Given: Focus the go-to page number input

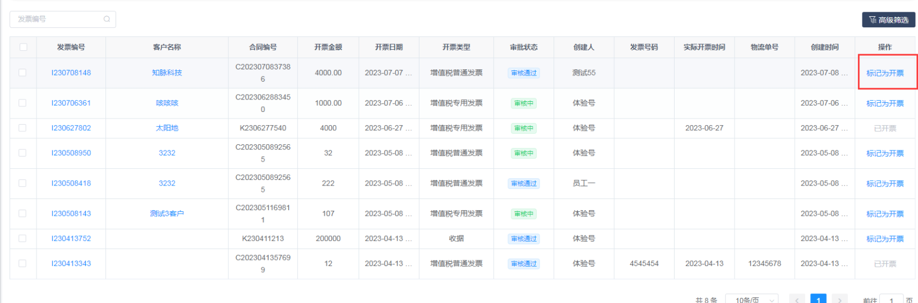Looking at the screenshot, I should [891, 299].
